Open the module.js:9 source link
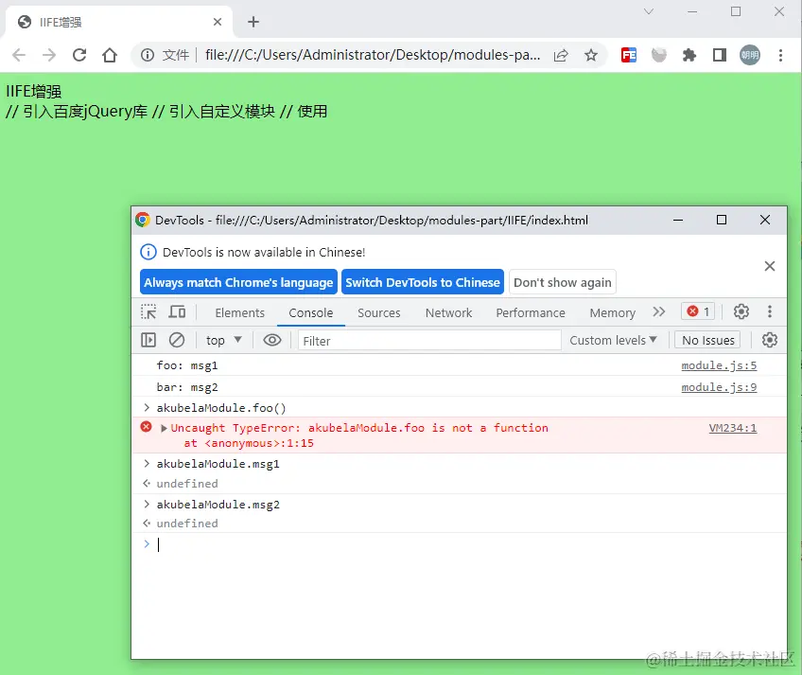802x675 pixels. 719,387
